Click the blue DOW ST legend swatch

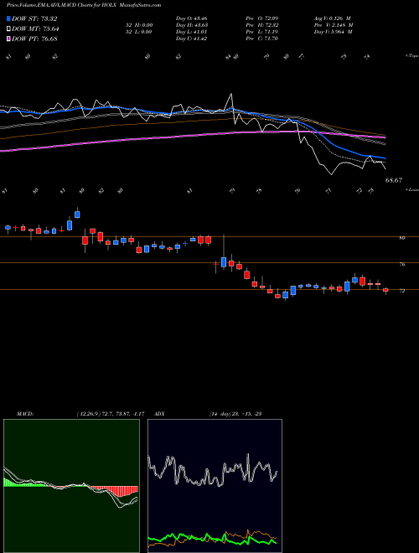coord(9,18)
